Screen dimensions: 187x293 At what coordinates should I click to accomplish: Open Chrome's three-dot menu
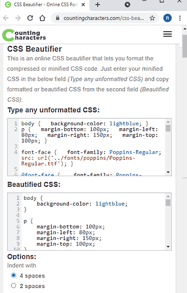(x=180, y=18)
